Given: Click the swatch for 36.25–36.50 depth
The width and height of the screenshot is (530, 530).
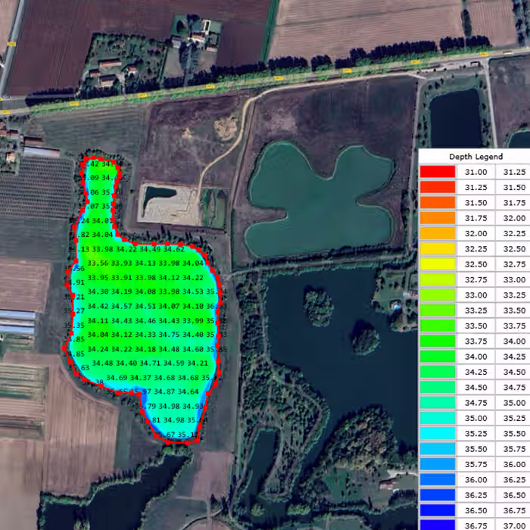Looking at the screenshot, I should 438,495.
